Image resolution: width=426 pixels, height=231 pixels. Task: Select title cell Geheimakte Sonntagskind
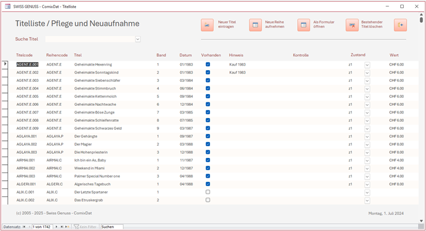tap(96, 73)
